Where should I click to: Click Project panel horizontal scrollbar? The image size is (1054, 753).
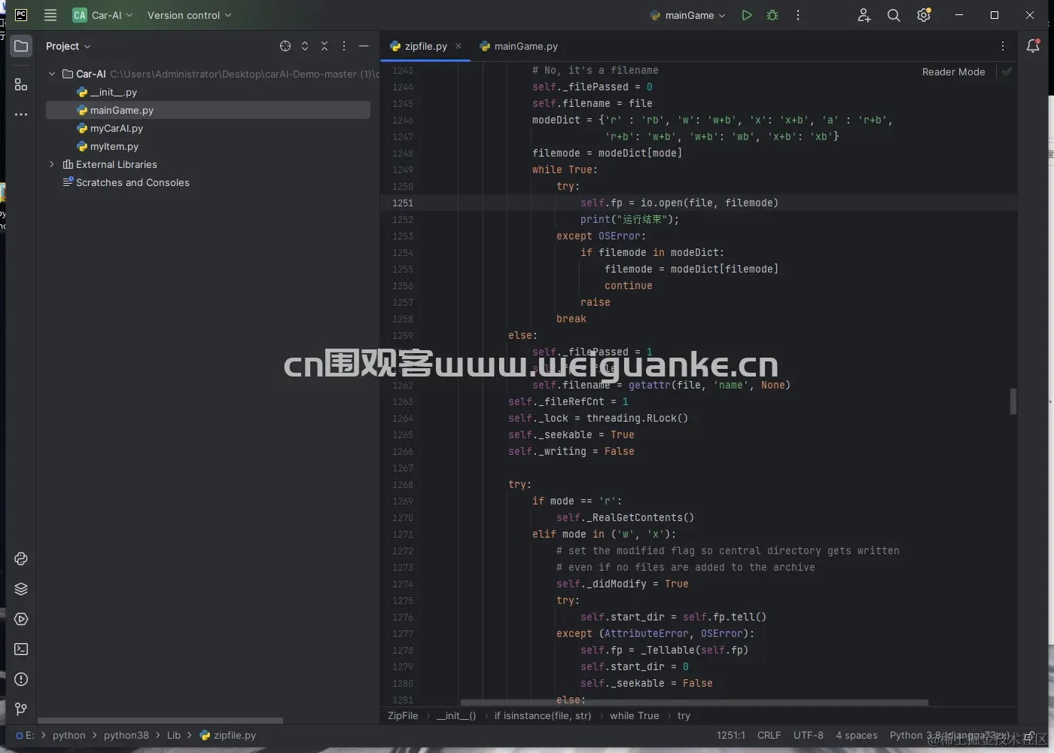(x=160, y=721)
